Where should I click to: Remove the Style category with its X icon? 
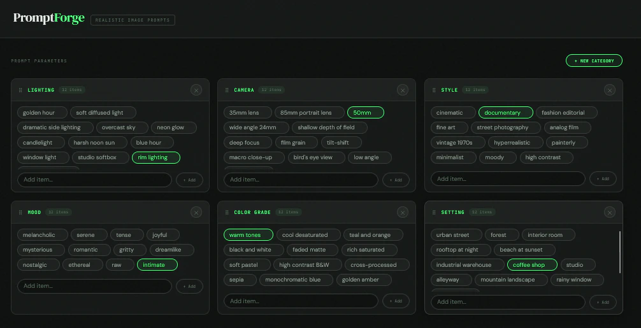pos(610,90)
